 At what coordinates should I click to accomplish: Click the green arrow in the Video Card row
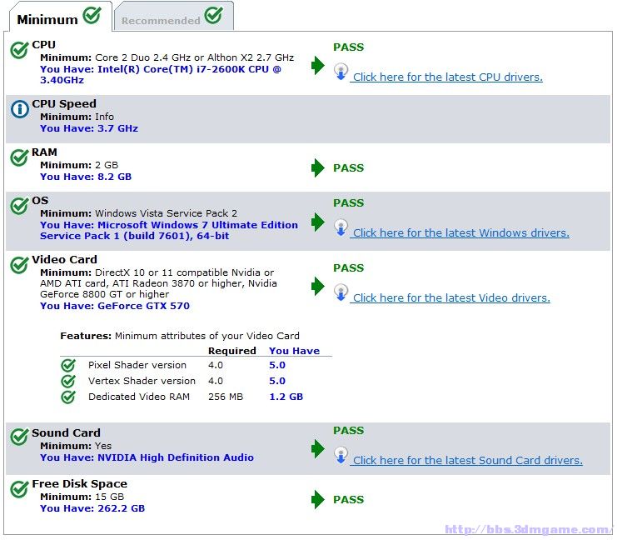pyautogui.click(x=317, y=286)
